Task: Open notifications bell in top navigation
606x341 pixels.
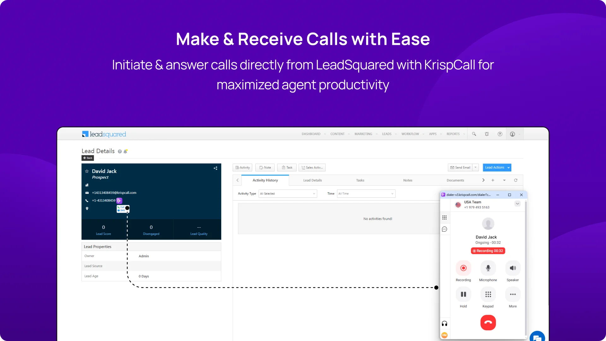Action: (487, 134)
